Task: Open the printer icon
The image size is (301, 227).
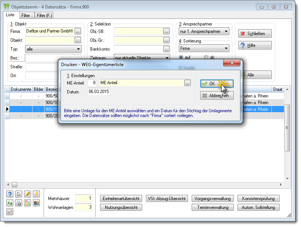Action: [18, 203]
